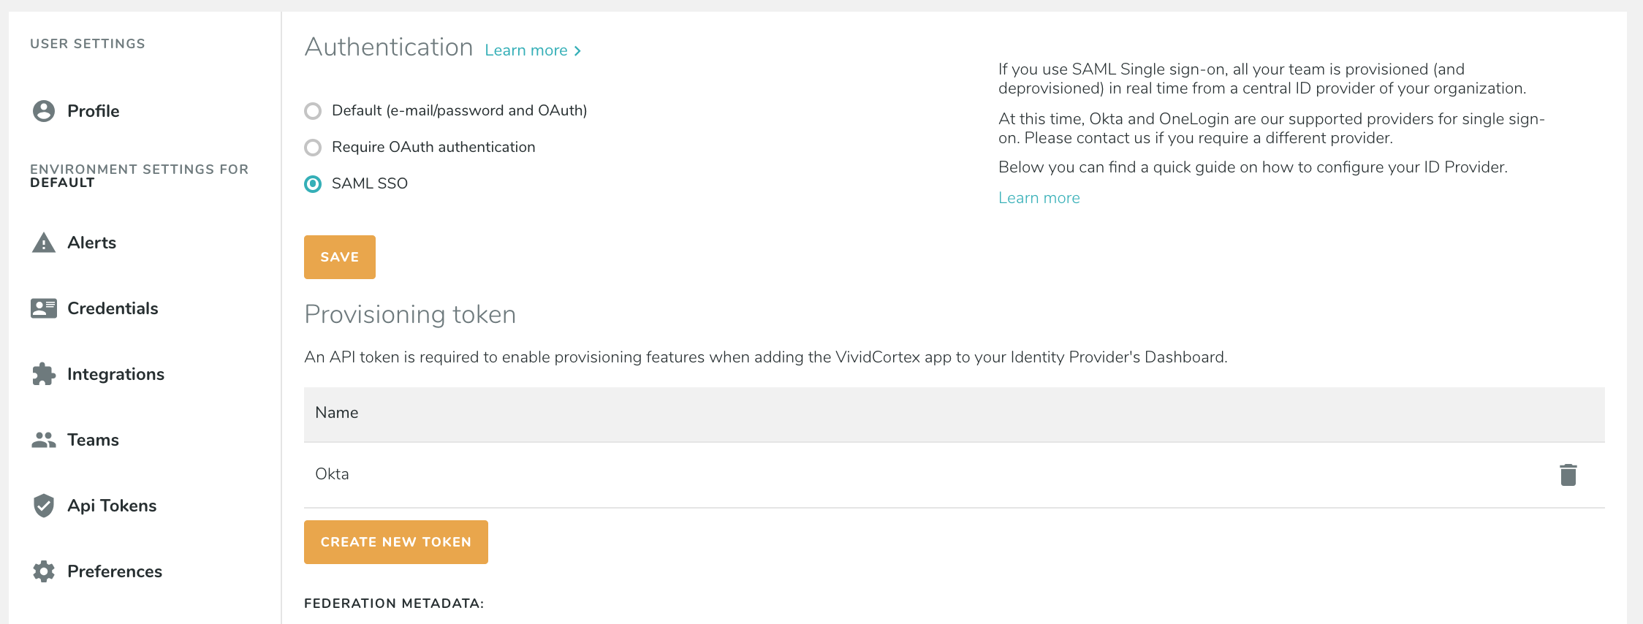Delete the Okta token with trash icon

point(1568,475)
